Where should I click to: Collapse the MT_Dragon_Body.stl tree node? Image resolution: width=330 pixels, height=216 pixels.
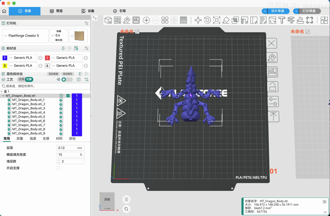tap(3, 96)
